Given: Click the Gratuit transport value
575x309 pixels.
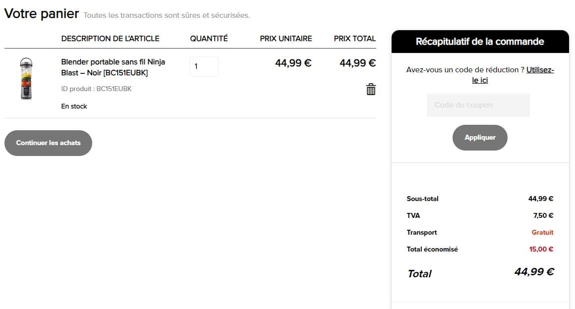Looking at the screenshot, I should [x=542, y=232].
